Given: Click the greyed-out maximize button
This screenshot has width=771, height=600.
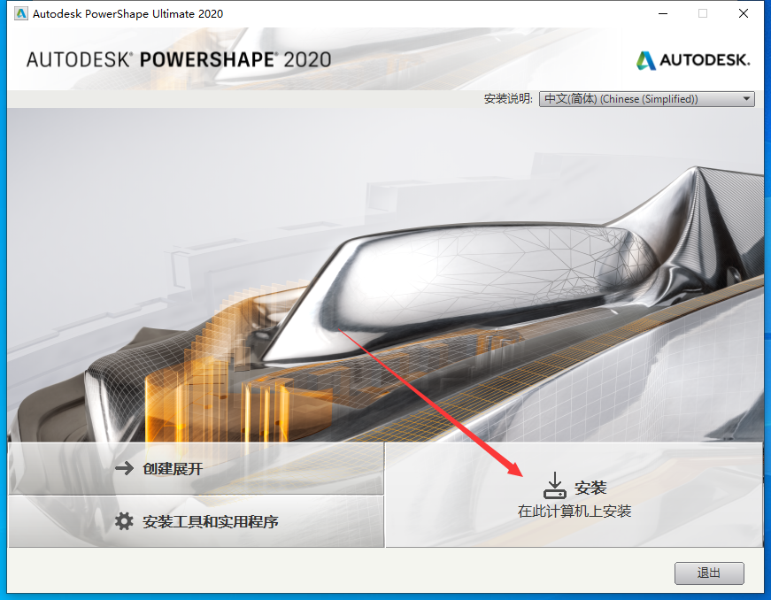Looking at the screenshot, I should tap(703, 14).
